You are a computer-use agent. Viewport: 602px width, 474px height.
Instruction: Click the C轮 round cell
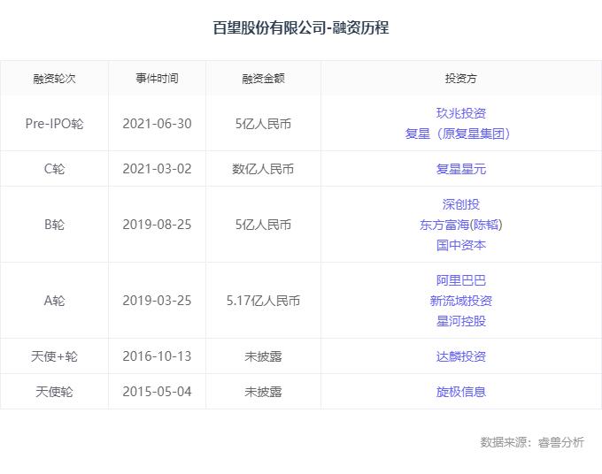point(54,169)
